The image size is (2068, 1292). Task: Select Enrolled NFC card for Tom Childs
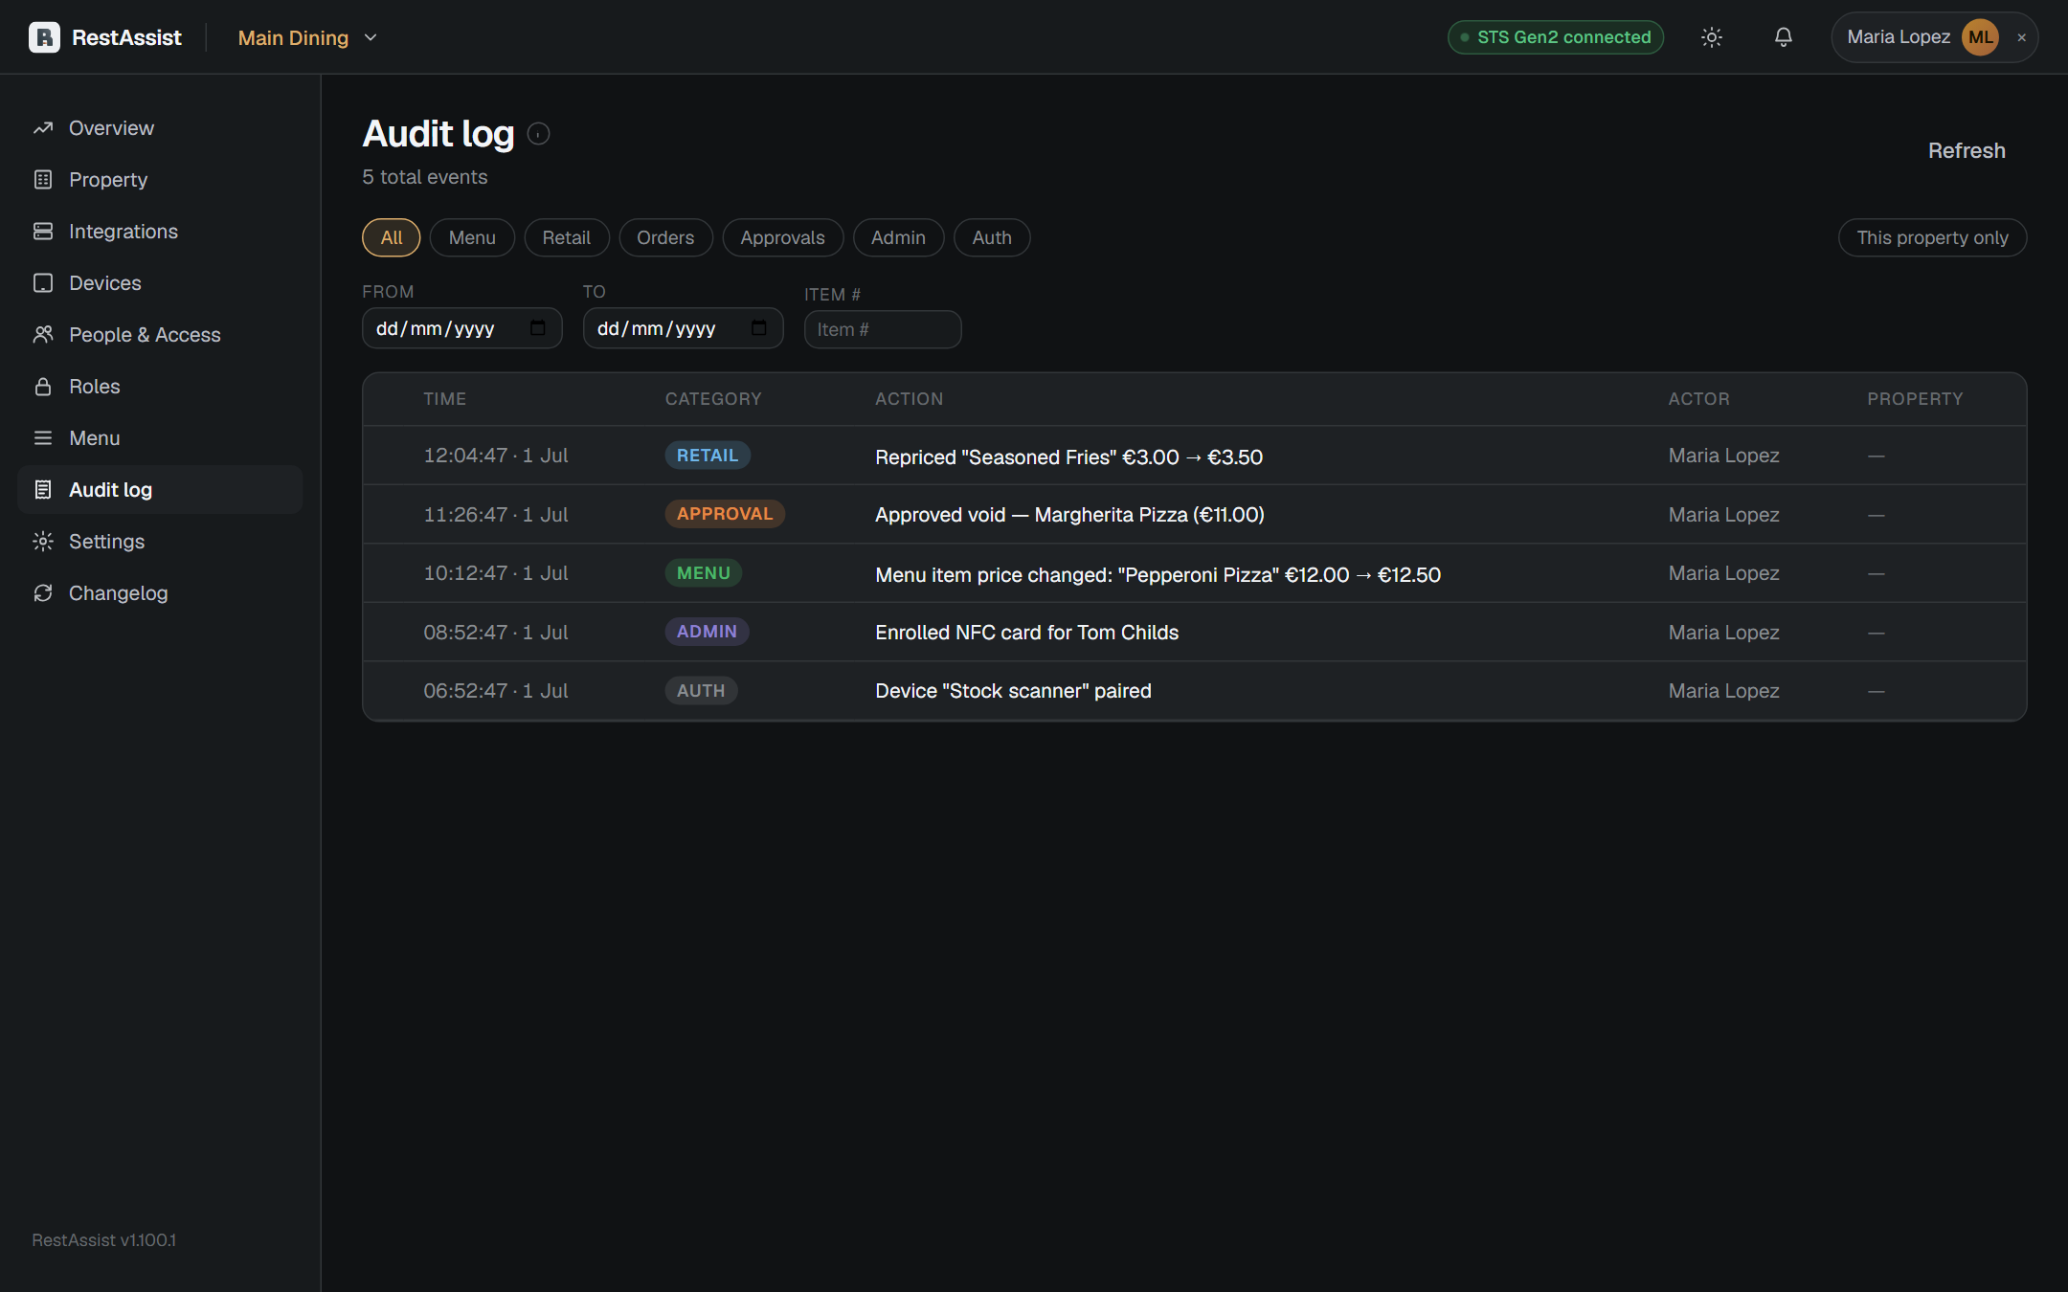1194,633
